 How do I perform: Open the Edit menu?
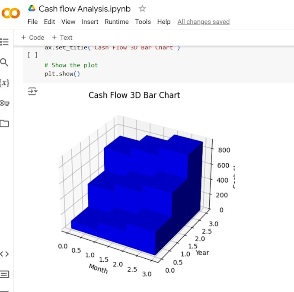(49, 22)
